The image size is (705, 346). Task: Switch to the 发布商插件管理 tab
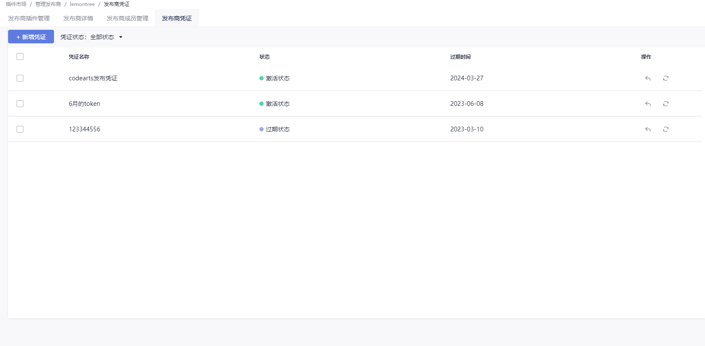(x=29, y=18)
